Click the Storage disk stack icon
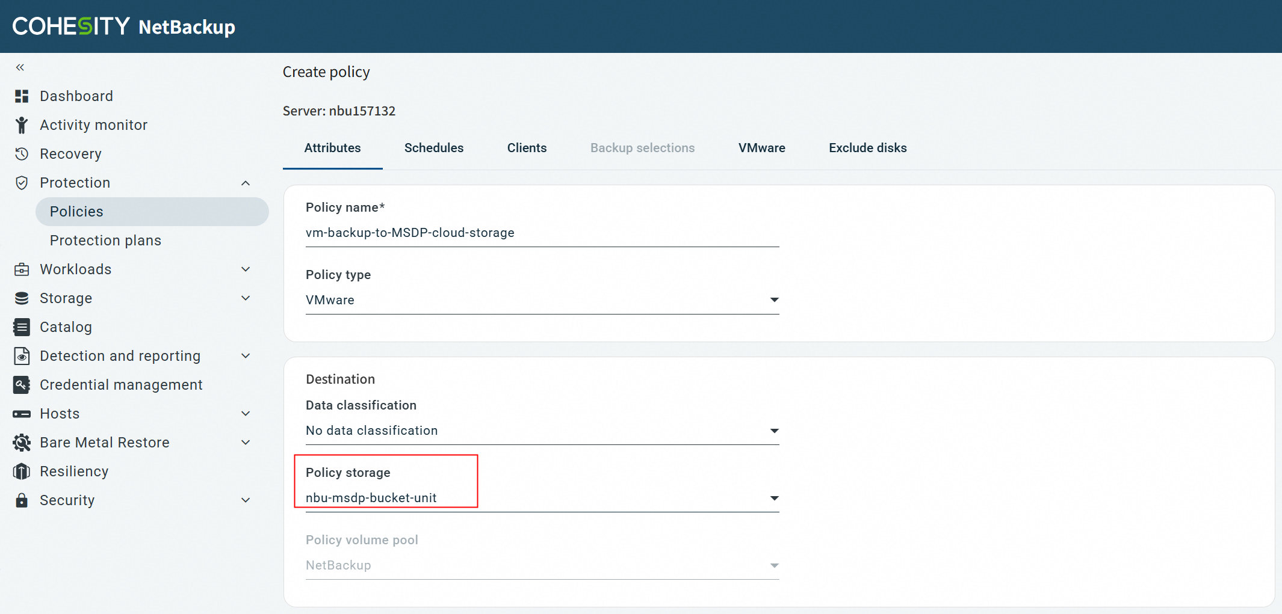1282x614 pixels. [x=22, y=298]
